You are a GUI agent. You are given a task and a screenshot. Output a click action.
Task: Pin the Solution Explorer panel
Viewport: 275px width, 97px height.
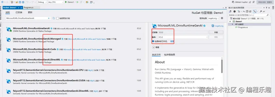266,8
